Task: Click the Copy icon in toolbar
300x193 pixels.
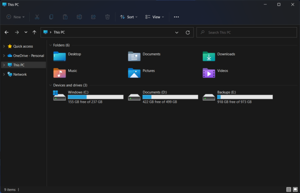Action: [x=51, y=17]
